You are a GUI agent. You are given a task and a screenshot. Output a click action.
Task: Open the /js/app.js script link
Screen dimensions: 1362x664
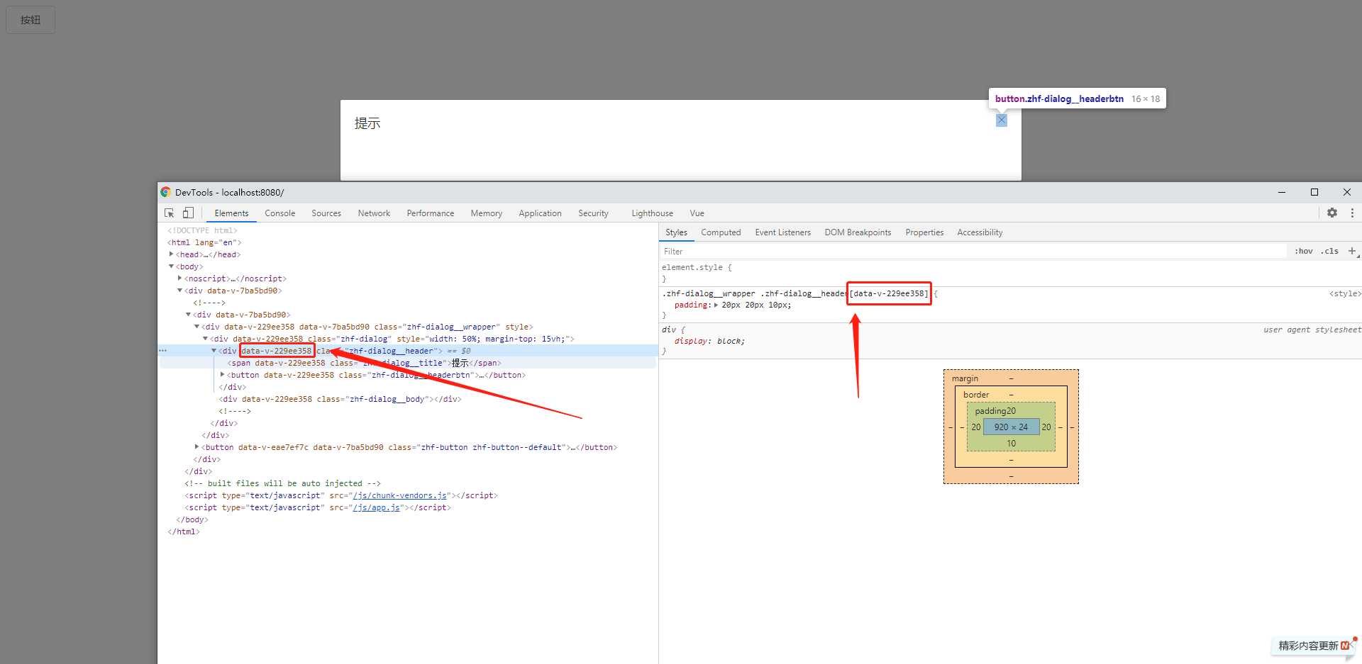point(376,507)
